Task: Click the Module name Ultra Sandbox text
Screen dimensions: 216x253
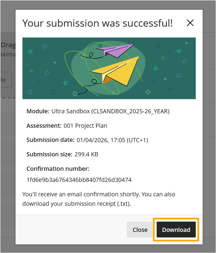Action: pos(110,111)
